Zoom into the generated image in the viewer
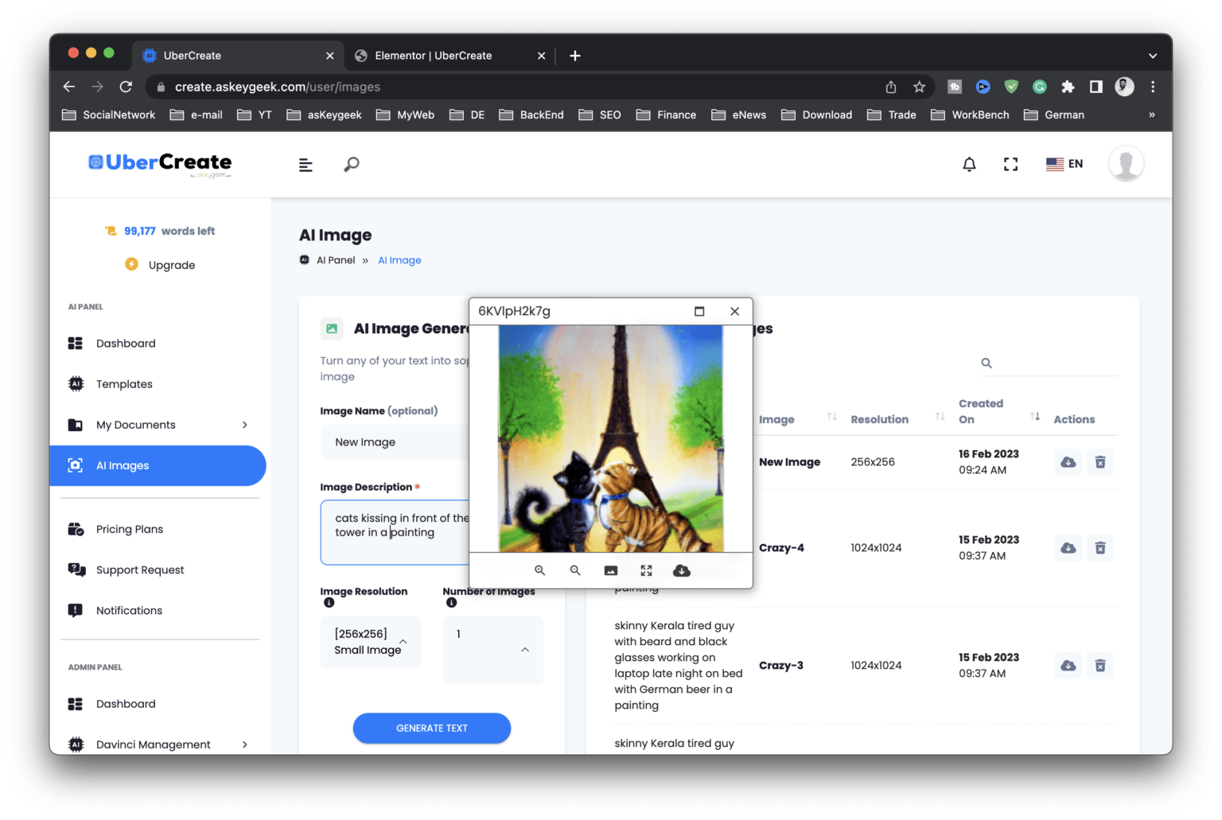The height and width of the screenshot is (820, 1222). click(x=540, y=570)
